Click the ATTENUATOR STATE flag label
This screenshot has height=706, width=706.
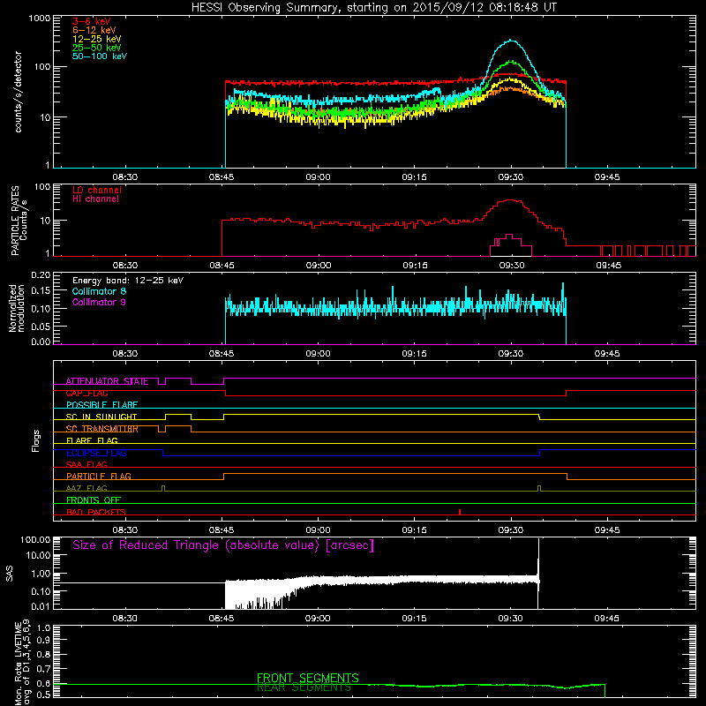click(107, 381)
